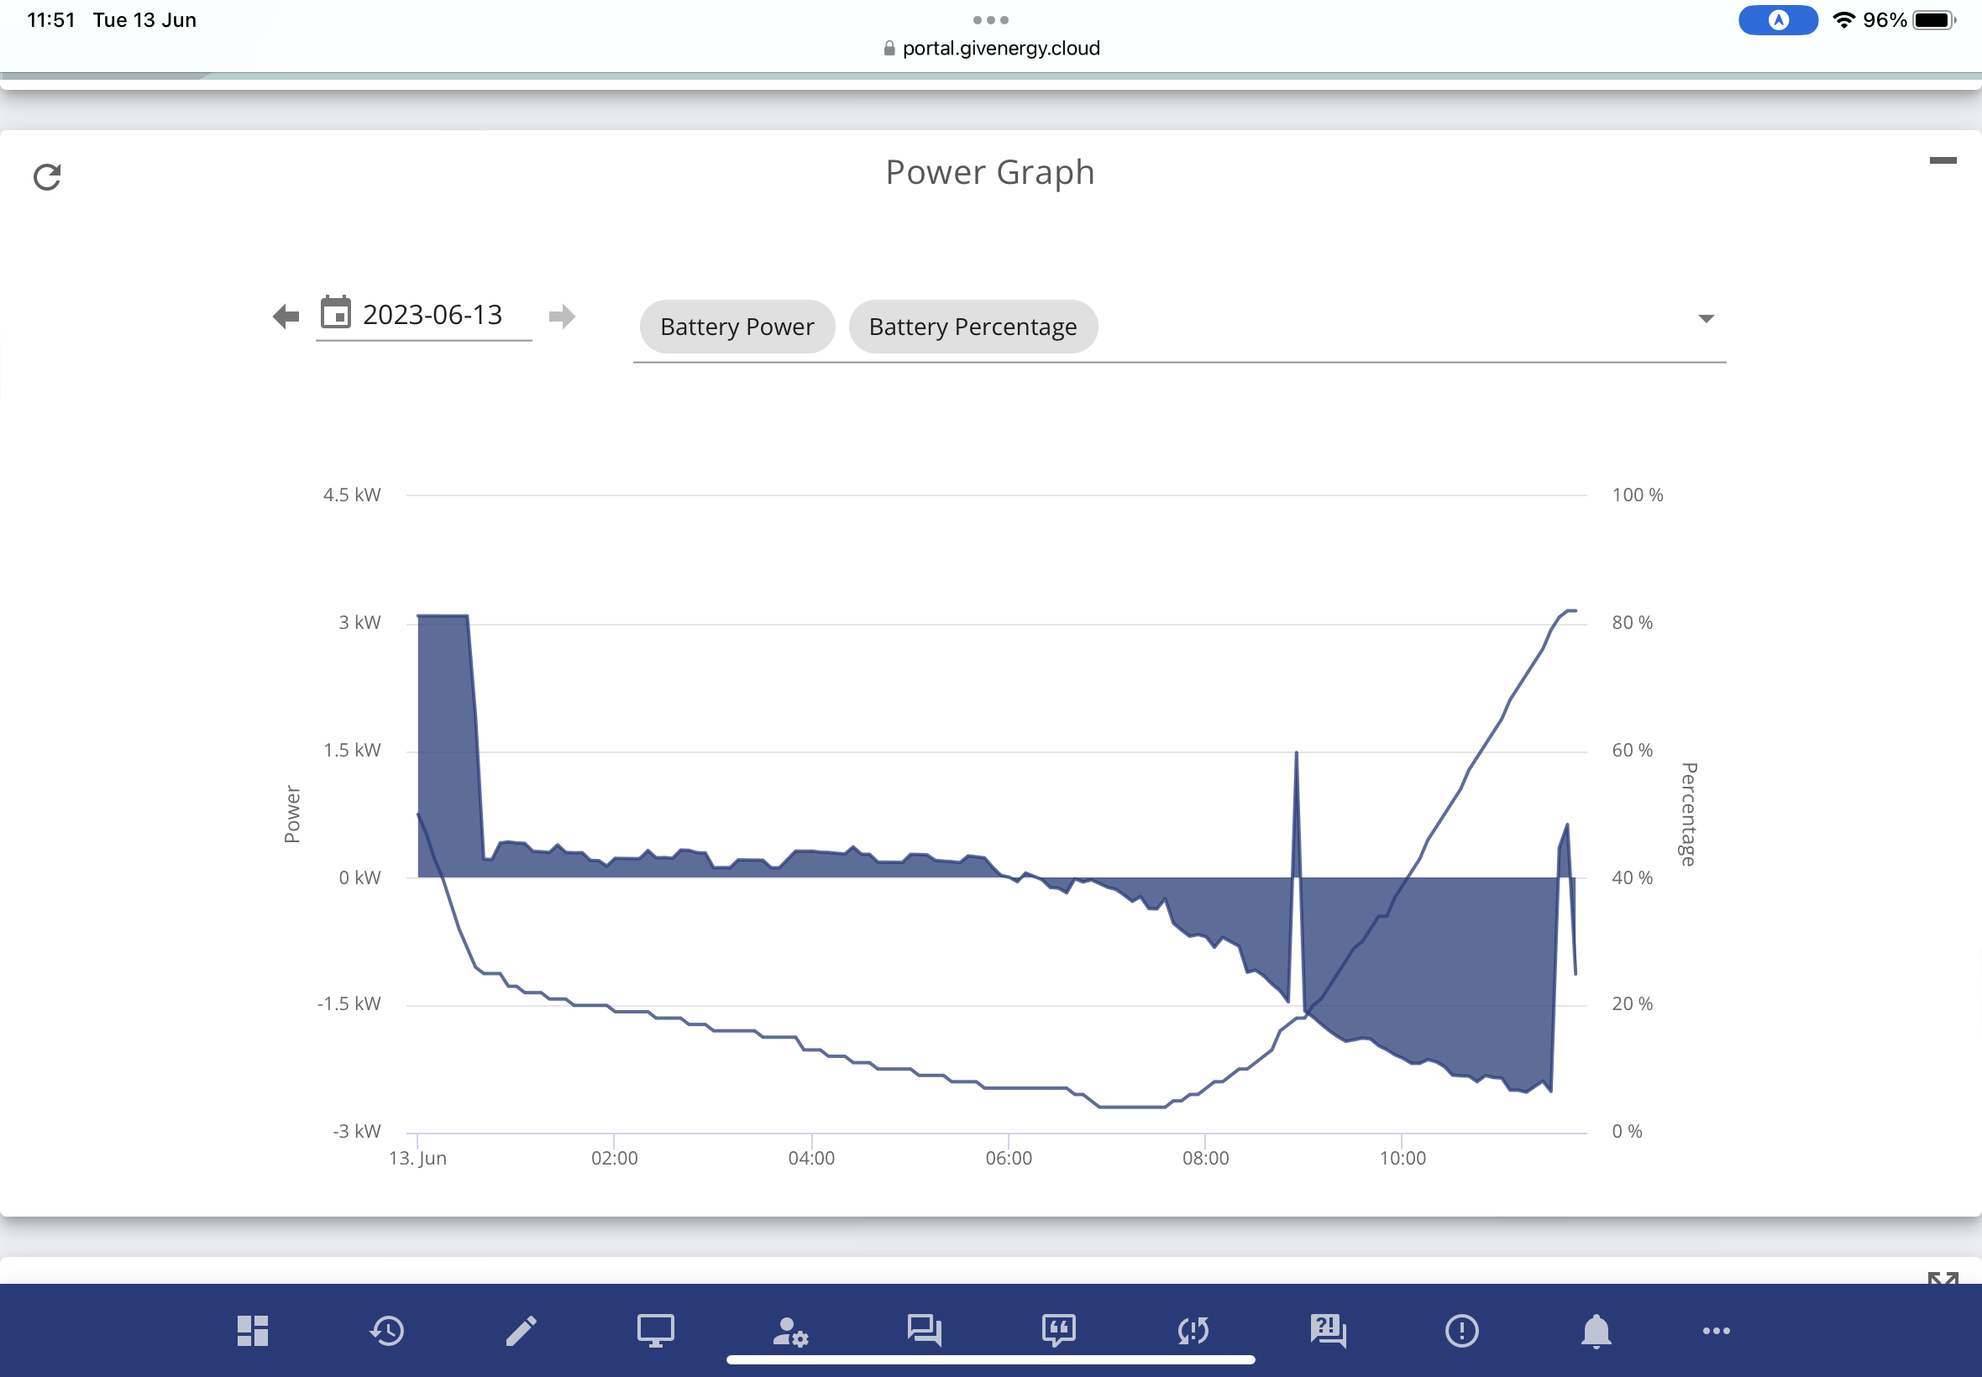Open the notifications bell
This screenshot has height=1377, width=1982.
click(1597, 1331)
